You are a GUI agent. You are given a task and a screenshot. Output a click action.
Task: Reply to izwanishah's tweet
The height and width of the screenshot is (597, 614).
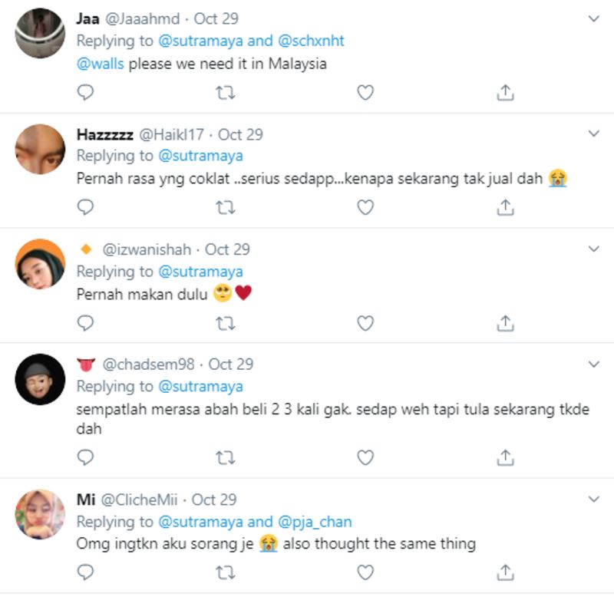pyautogui.click(x=86, y=323)
